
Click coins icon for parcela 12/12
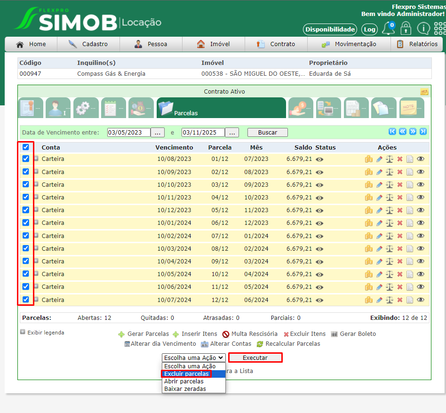coord(369,300)
